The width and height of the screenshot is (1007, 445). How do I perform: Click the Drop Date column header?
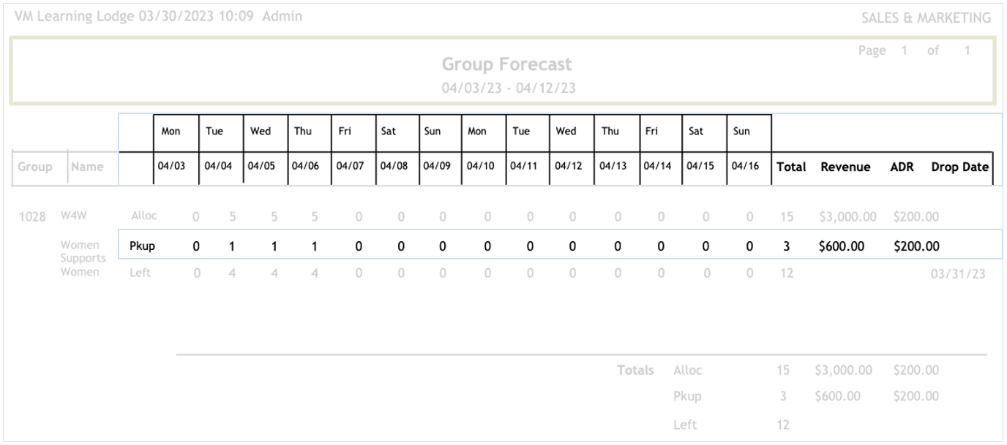pyautogui.click(x=959, y=167)
